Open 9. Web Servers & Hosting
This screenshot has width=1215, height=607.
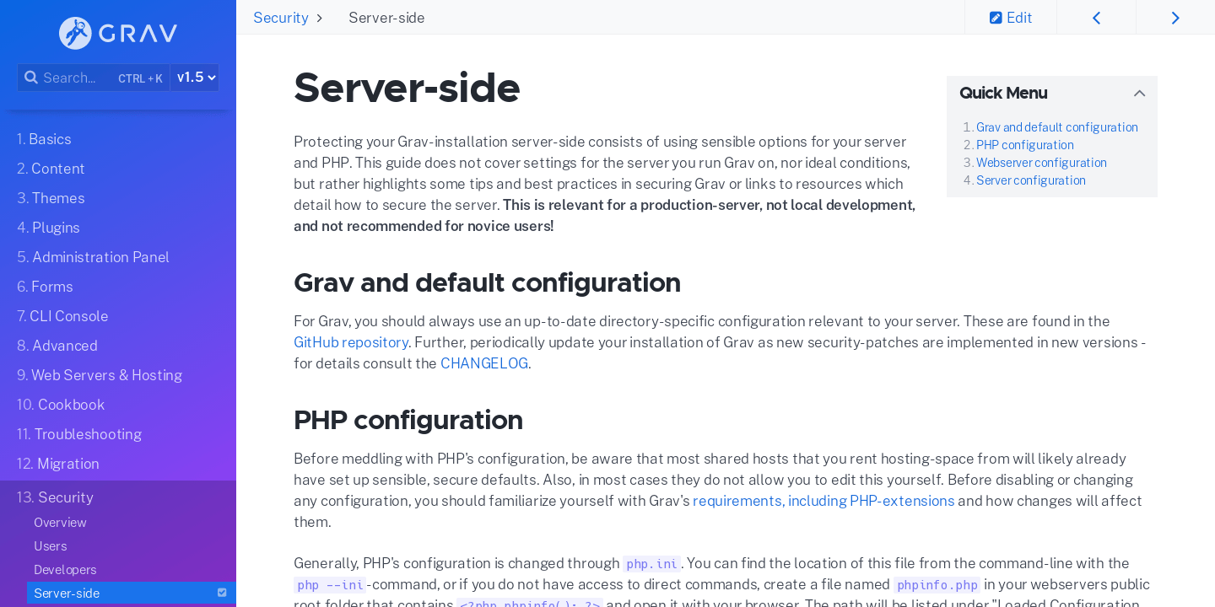click(x=99, y=374)
